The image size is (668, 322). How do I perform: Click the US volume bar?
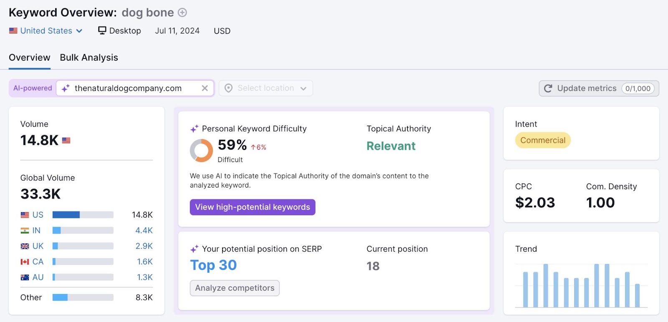tap(83, 215)
